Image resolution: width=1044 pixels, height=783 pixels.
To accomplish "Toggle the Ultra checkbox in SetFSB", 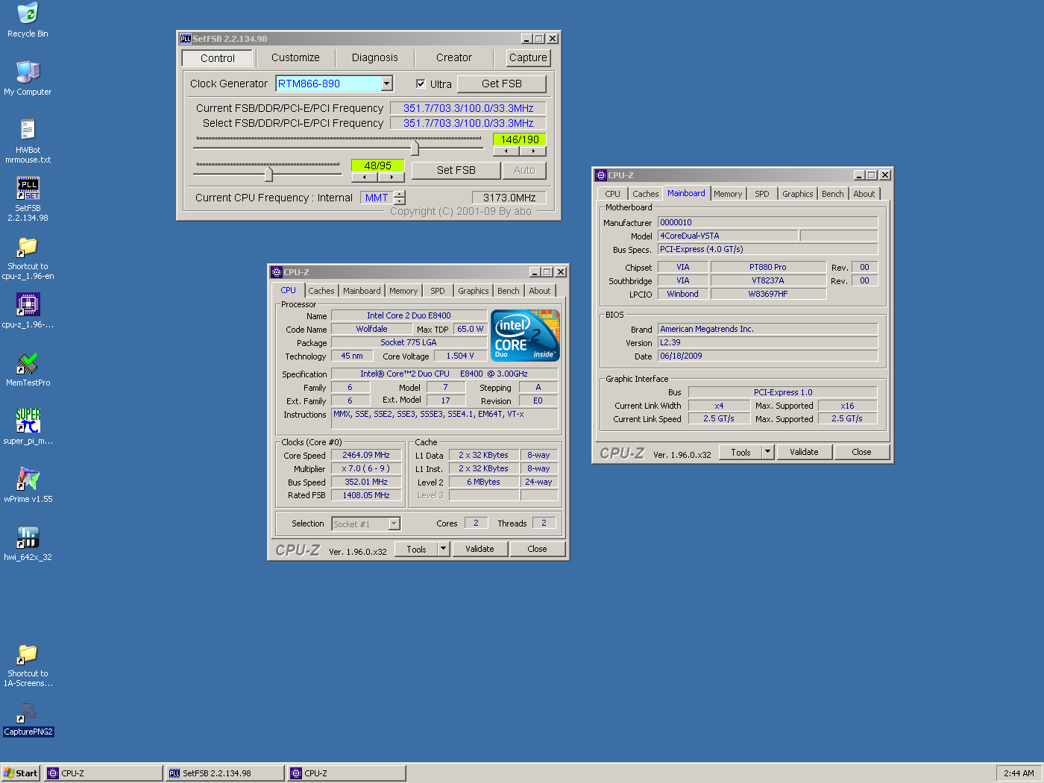I will click(x=421, y=84).
